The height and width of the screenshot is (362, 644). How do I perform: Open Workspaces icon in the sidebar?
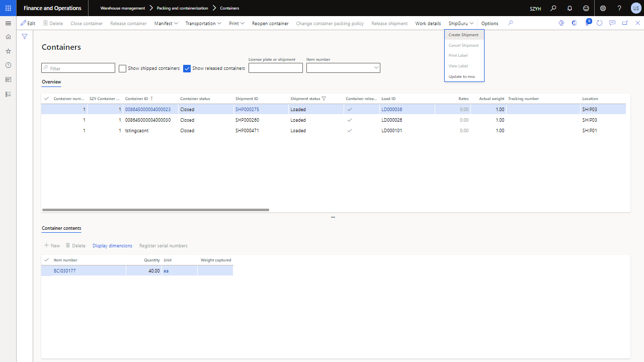tap(8, 79)
